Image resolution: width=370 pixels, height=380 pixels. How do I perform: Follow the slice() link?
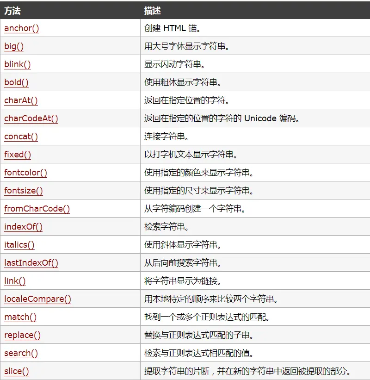tap(17, 371)
